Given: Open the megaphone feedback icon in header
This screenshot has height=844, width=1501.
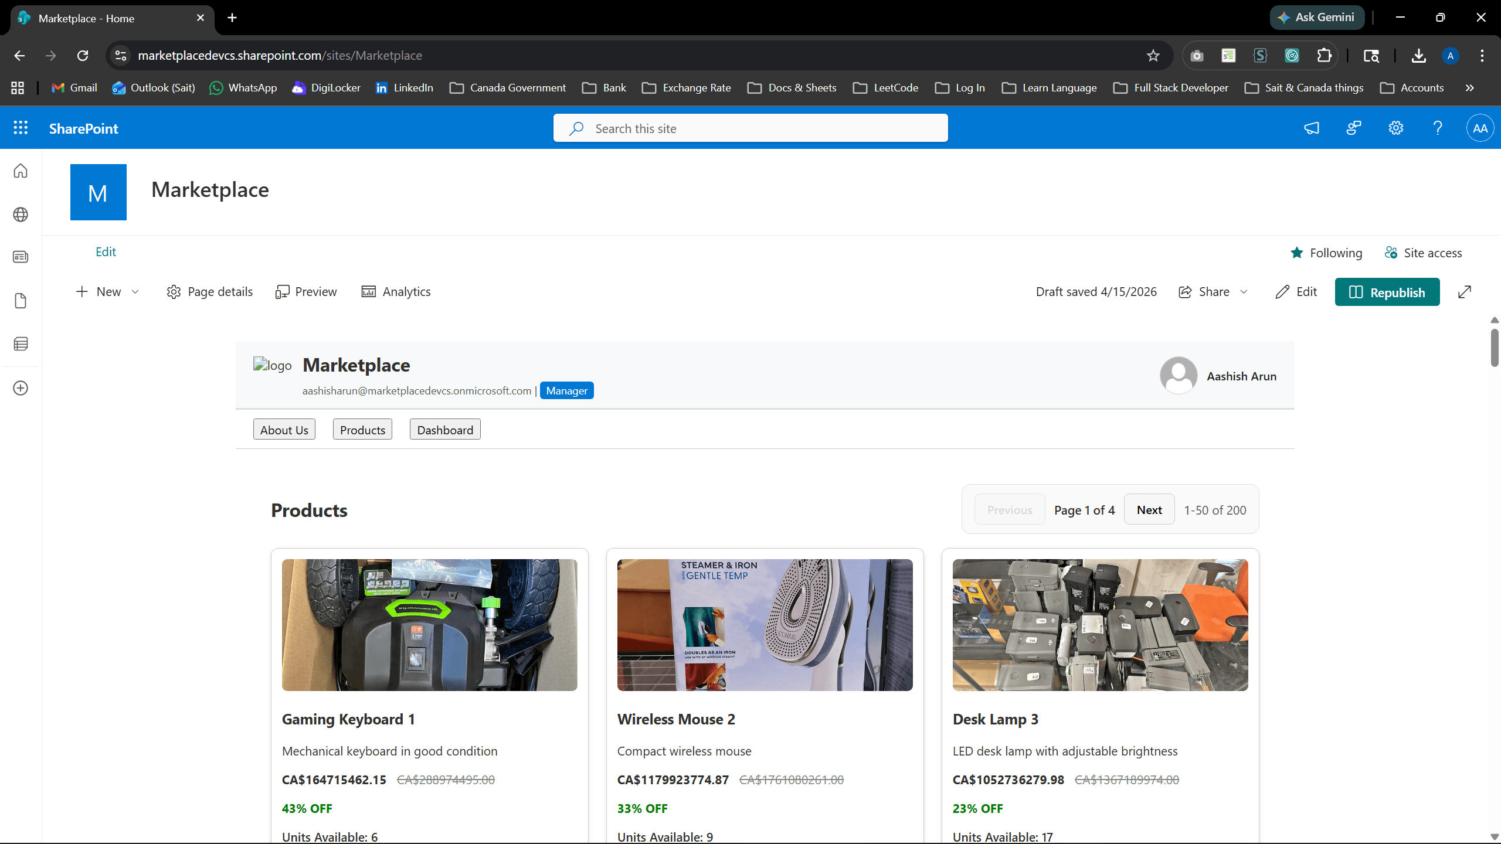Looking at the screenshot, I should 1312,128.
